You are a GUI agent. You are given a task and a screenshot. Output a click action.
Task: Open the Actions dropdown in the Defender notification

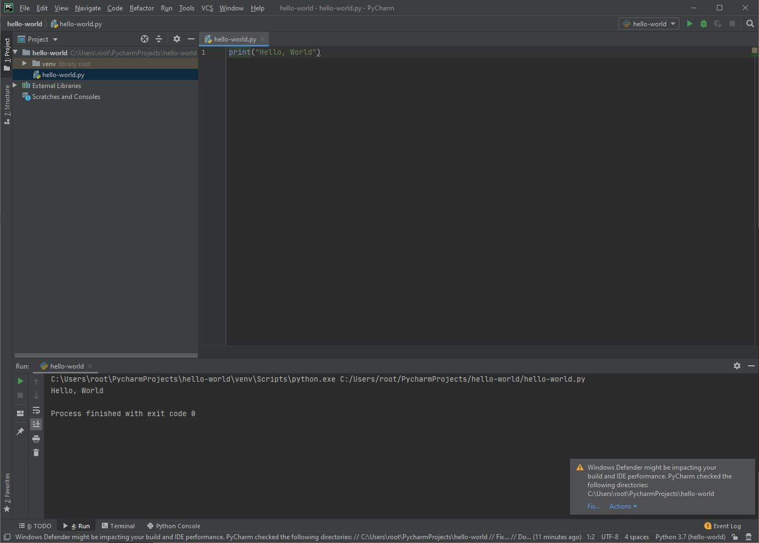point(623,506)
